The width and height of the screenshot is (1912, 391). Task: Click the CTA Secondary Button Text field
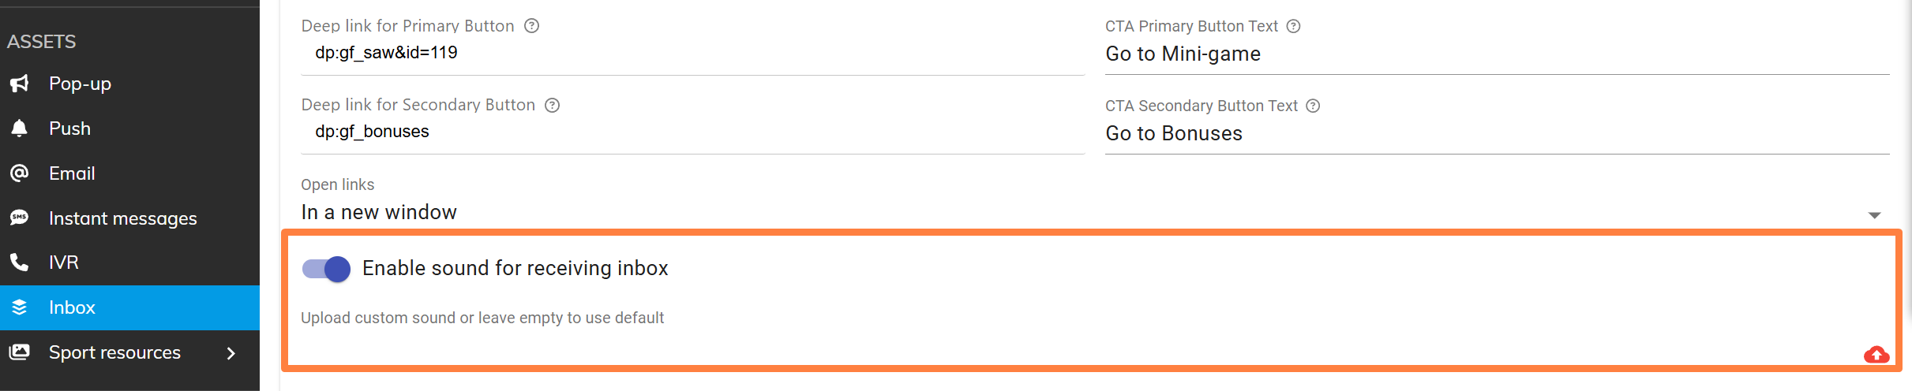pos(1495,134)
